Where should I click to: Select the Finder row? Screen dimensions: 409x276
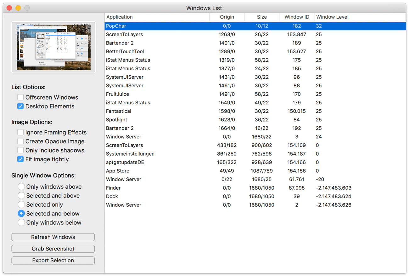pos(255,187)
